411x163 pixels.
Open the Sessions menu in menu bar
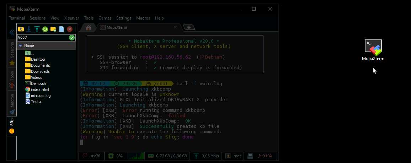click(x=38, y=18)
